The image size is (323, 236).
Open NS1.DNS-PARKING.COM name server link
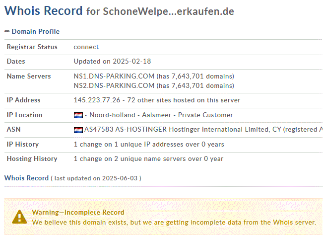[x=114, y=76]
